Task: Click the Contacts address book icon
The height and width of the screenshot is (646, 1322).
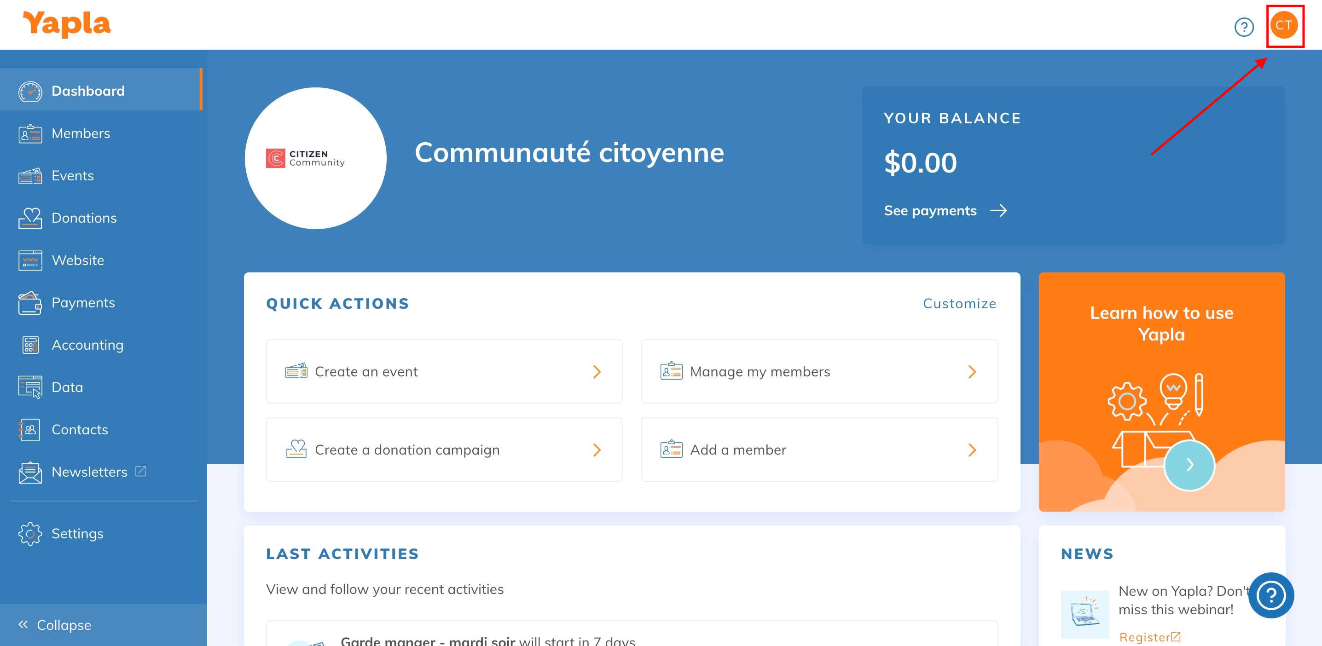Action: pos(30,430)
